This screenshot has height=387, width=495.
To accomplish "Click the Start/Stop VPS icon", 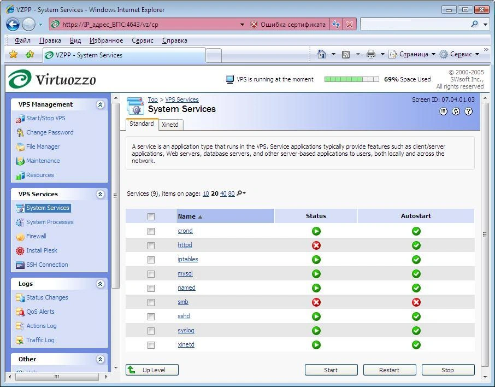I will click(x=20, y=119).
